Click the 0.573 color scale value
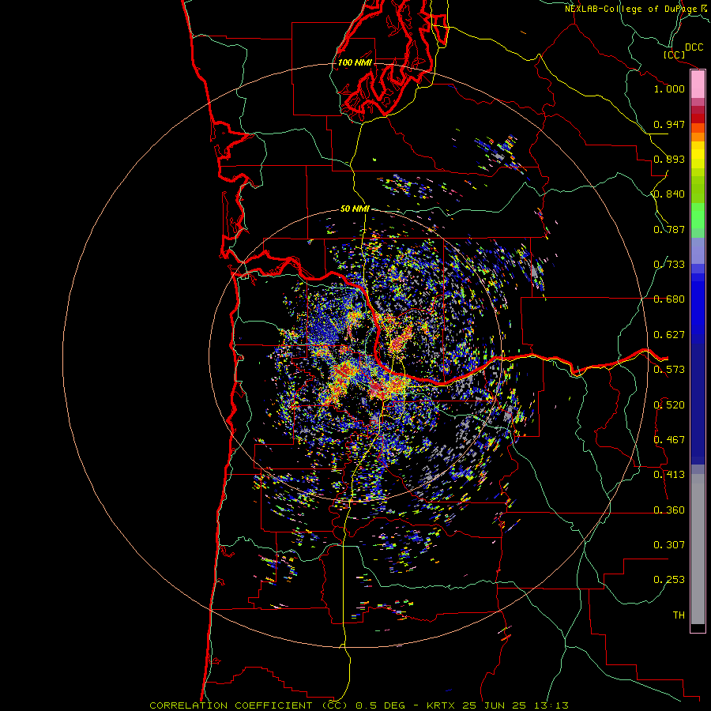The height and width of the screenshot is (711, 711). (669, 370)
